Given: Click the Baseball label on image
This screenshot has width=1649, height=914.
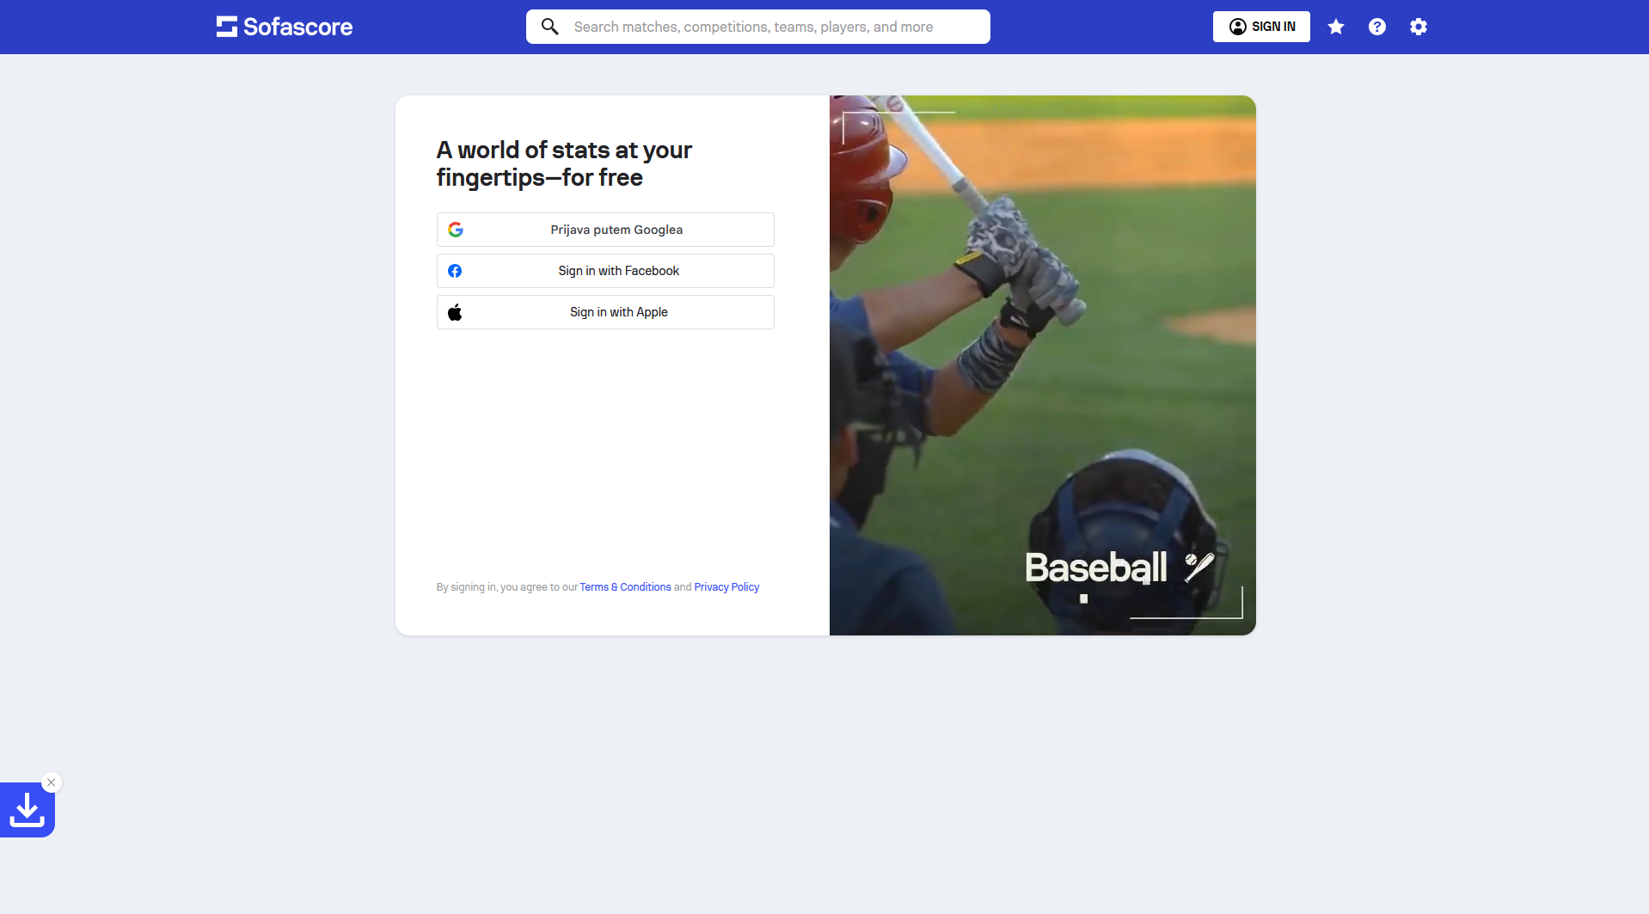Looking at the screenshot, I should 1096,567.
